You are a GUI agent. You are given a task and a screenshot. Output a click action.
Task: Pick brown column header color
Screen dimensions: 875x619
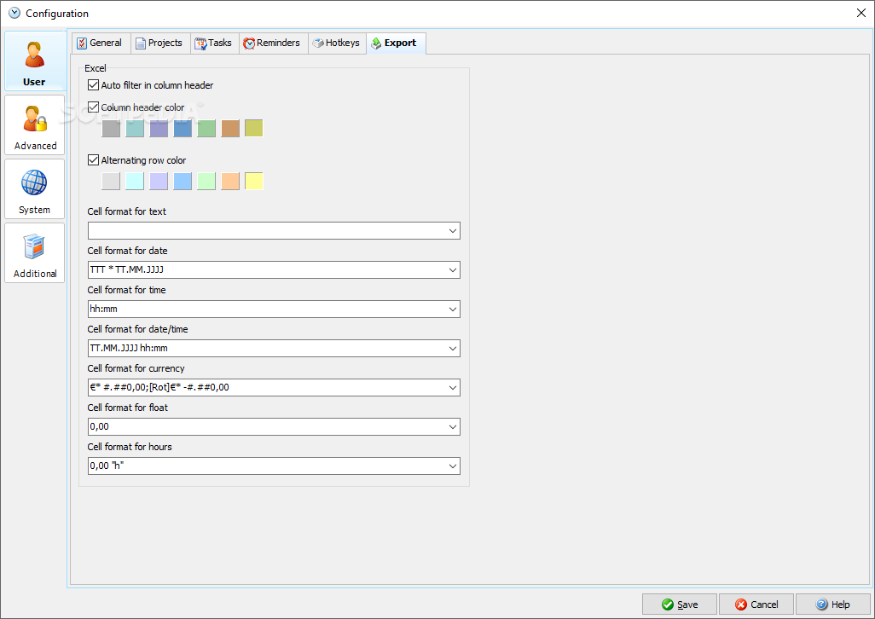(230, 128)
